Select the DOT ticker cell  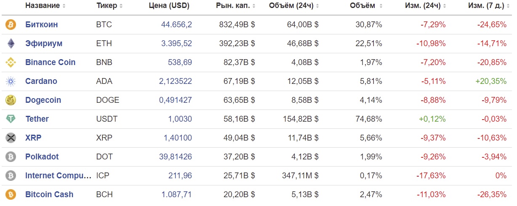tap(104, 157)
